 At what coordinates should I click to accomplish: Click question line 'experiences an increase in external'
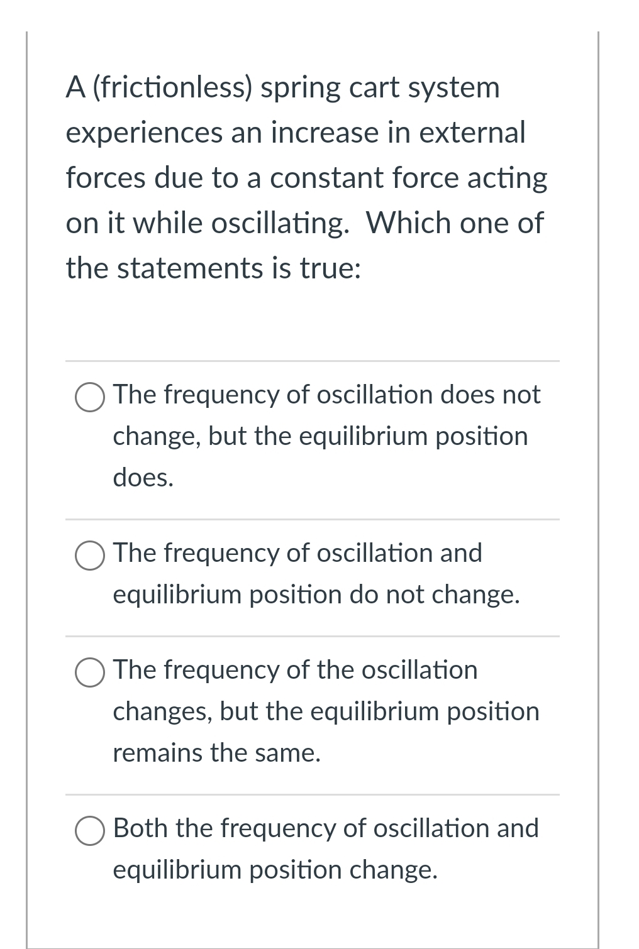296,133
